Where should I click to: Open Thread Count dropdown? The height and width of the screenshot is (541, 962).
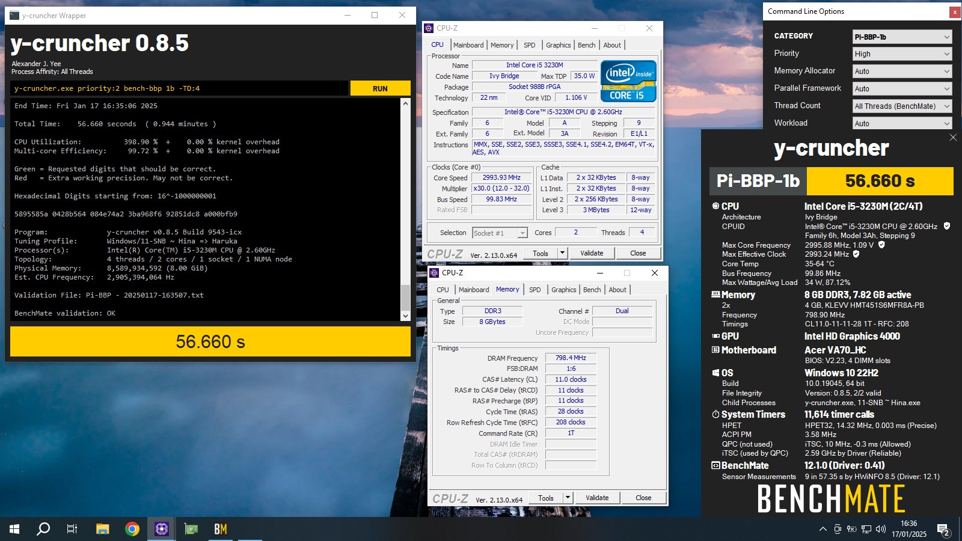[902, 106]
